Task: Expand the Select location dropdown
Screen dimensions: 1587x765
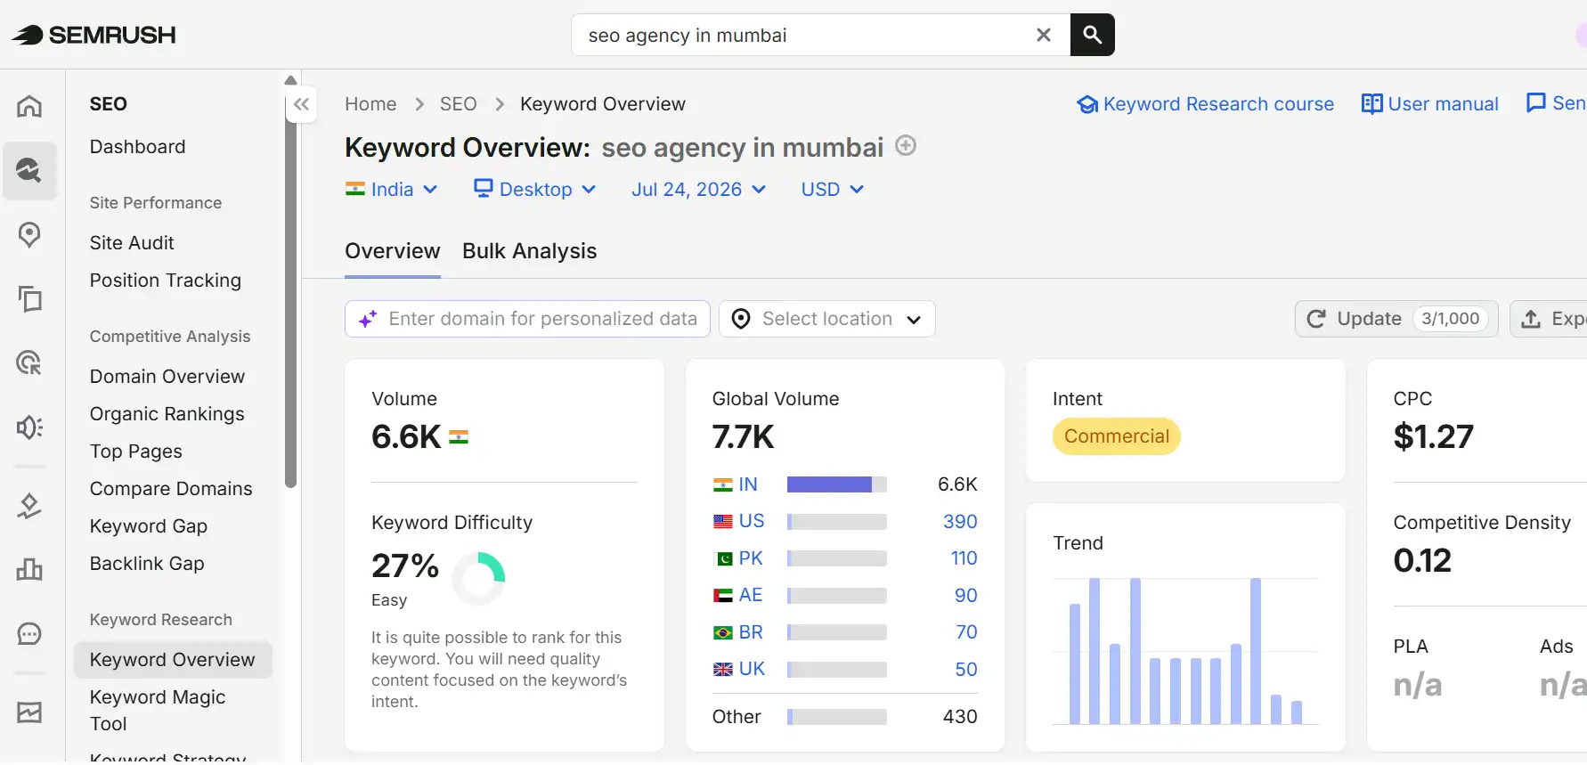Action: click(826, 319)
